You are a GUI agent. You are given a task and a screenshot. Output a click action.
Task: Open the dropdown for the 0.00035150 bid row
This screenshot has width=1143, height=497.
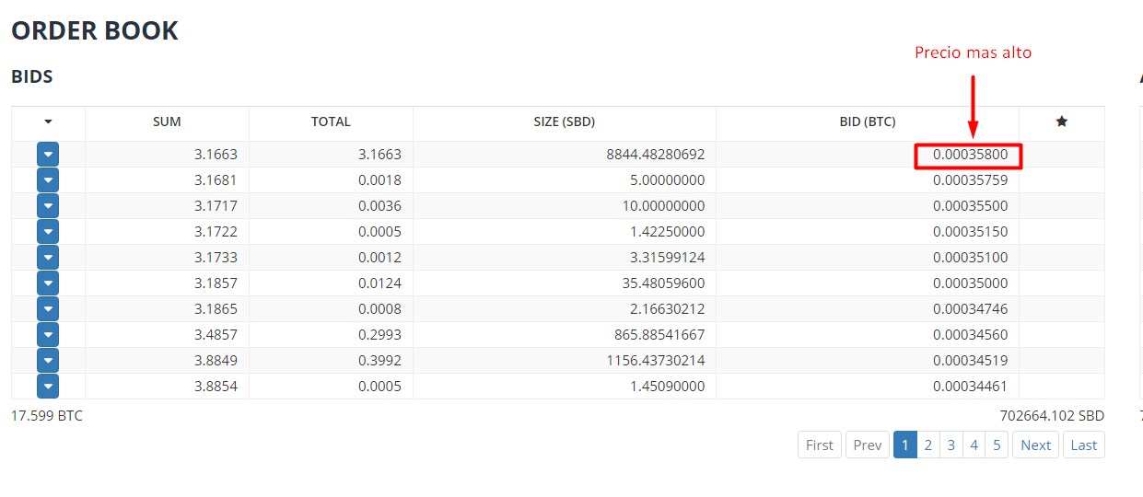click(x=48, y=232)
